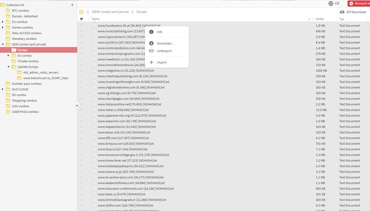The height and width of the screenshot is (211, 370).
Task: Toggle favorite dot for www.kesar.club row
Action: click(x=81, y=132)
